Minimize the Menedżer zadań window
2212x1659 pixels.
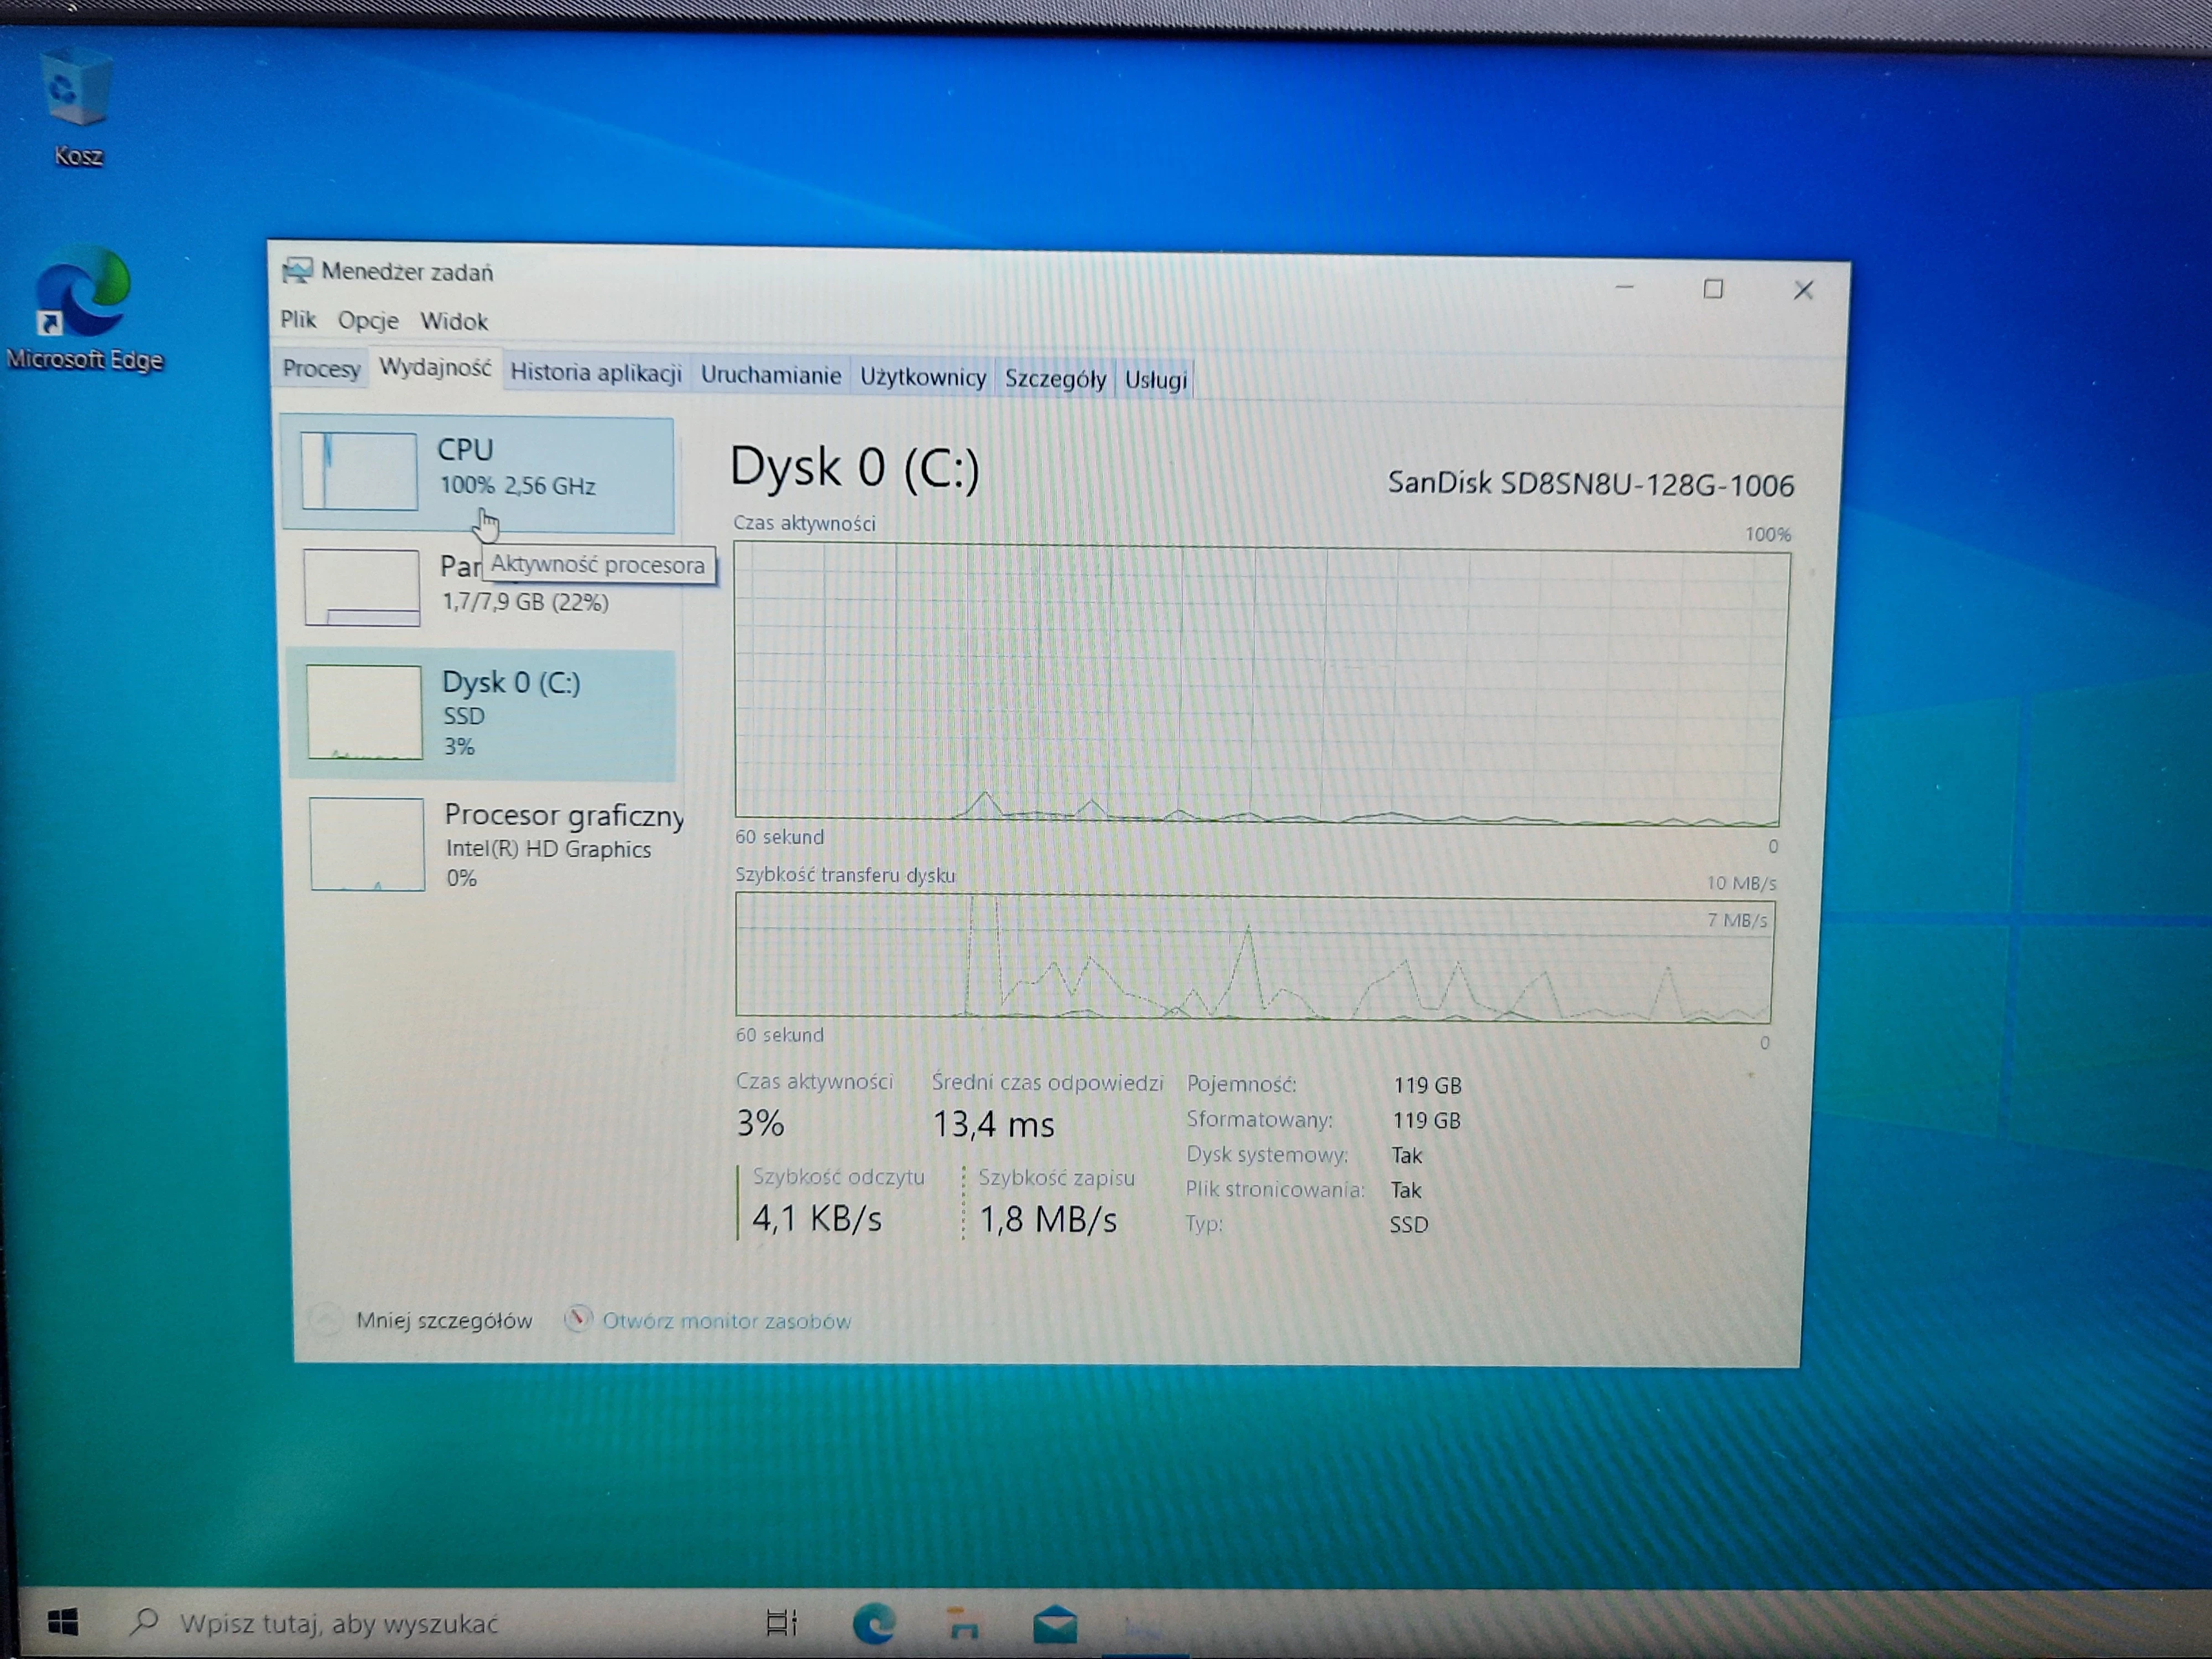[1625, 288]
